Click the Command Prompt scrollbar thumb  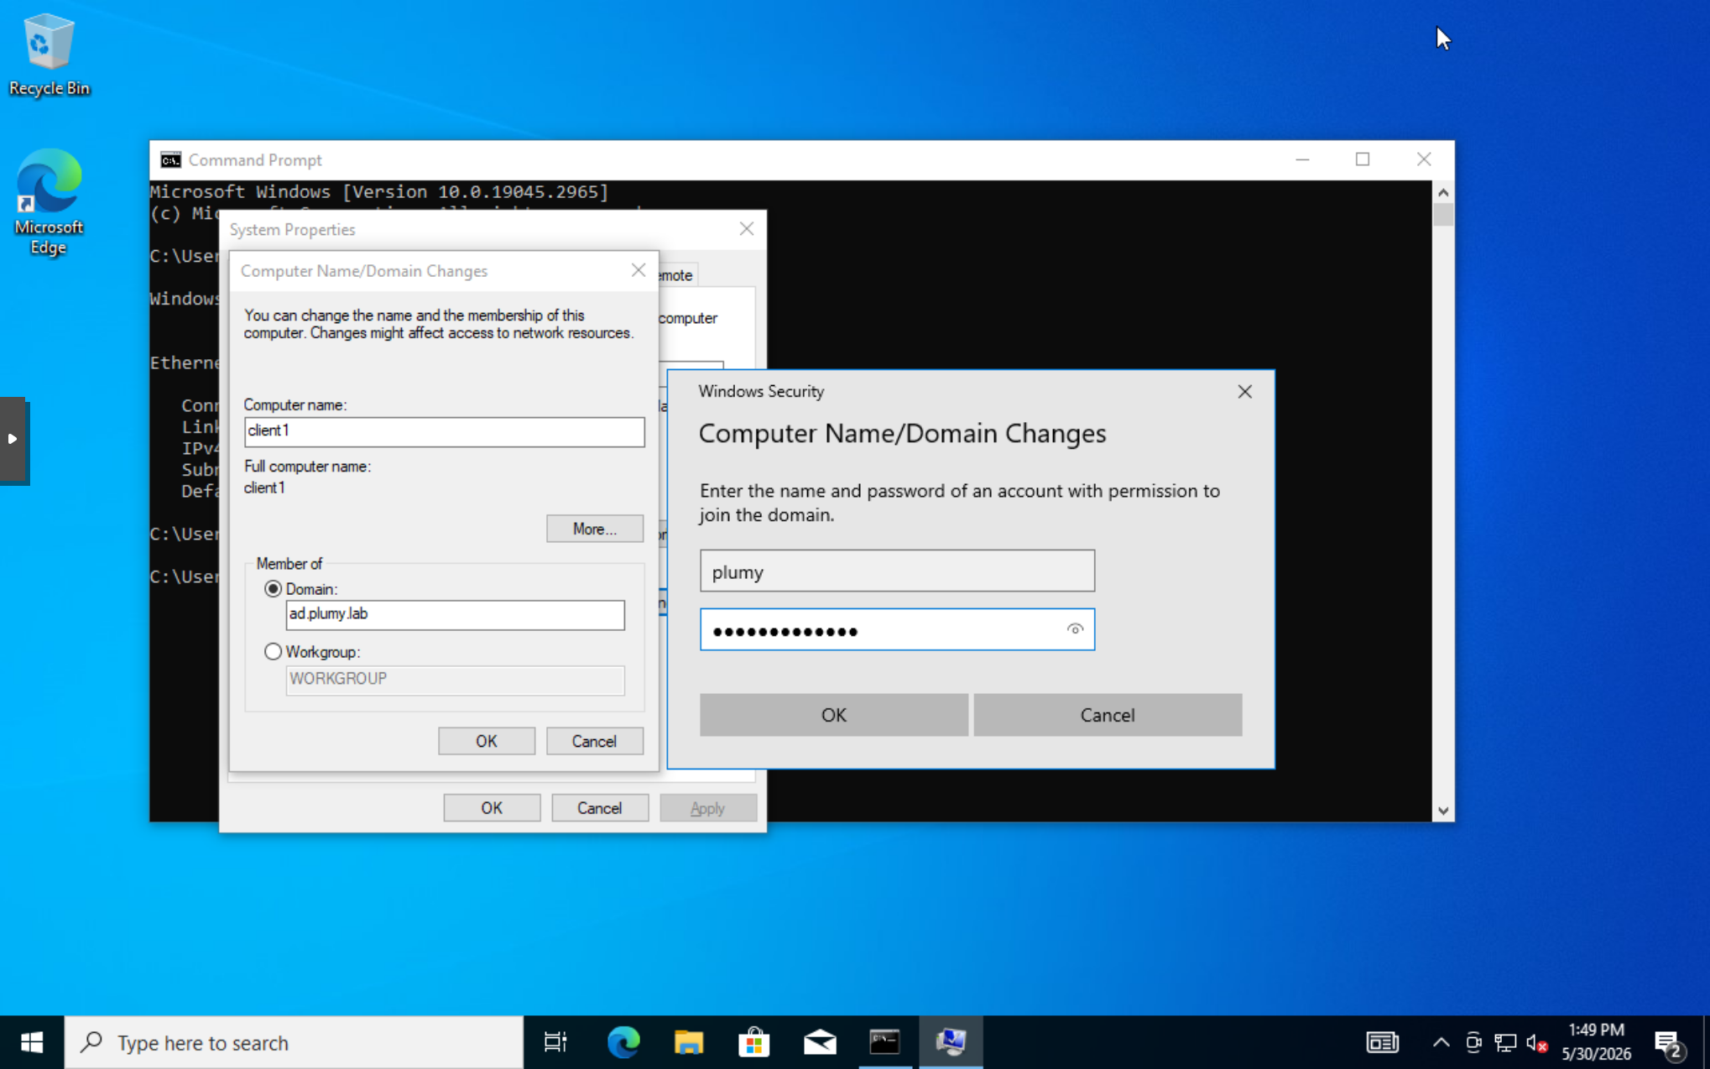(1442, 215)
